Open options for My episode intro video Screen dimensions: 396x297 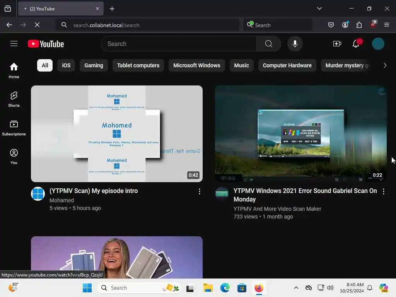coord(199,191)
